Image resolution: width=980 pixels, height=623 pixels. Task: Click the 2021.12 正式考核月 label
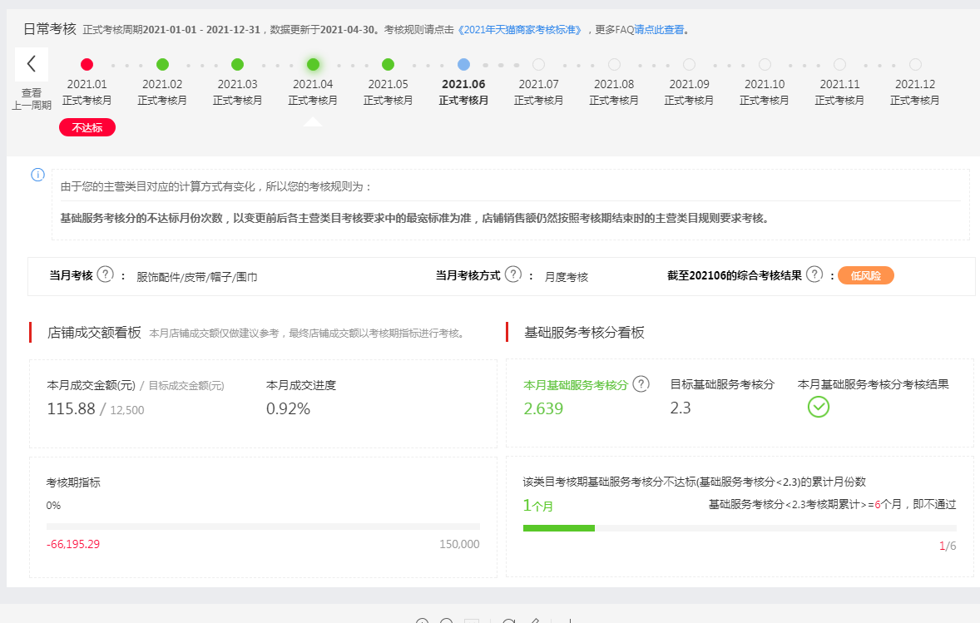coord(915,91)
